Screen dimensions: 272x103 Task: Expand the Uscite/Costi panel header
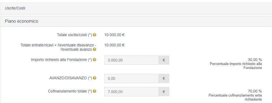(x=136, y=8)
